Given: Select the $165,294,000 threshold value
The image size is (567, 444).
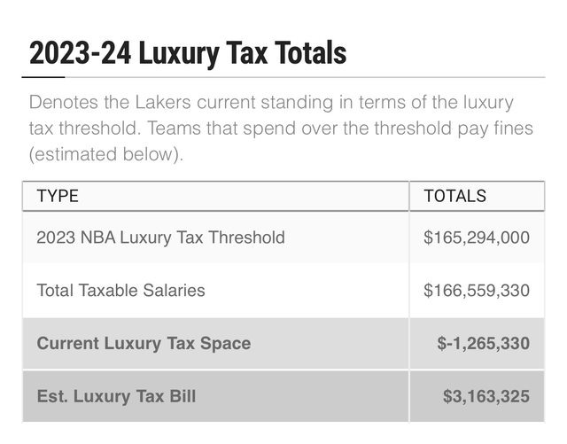Looking at the screenshot, I should [477, 238].
